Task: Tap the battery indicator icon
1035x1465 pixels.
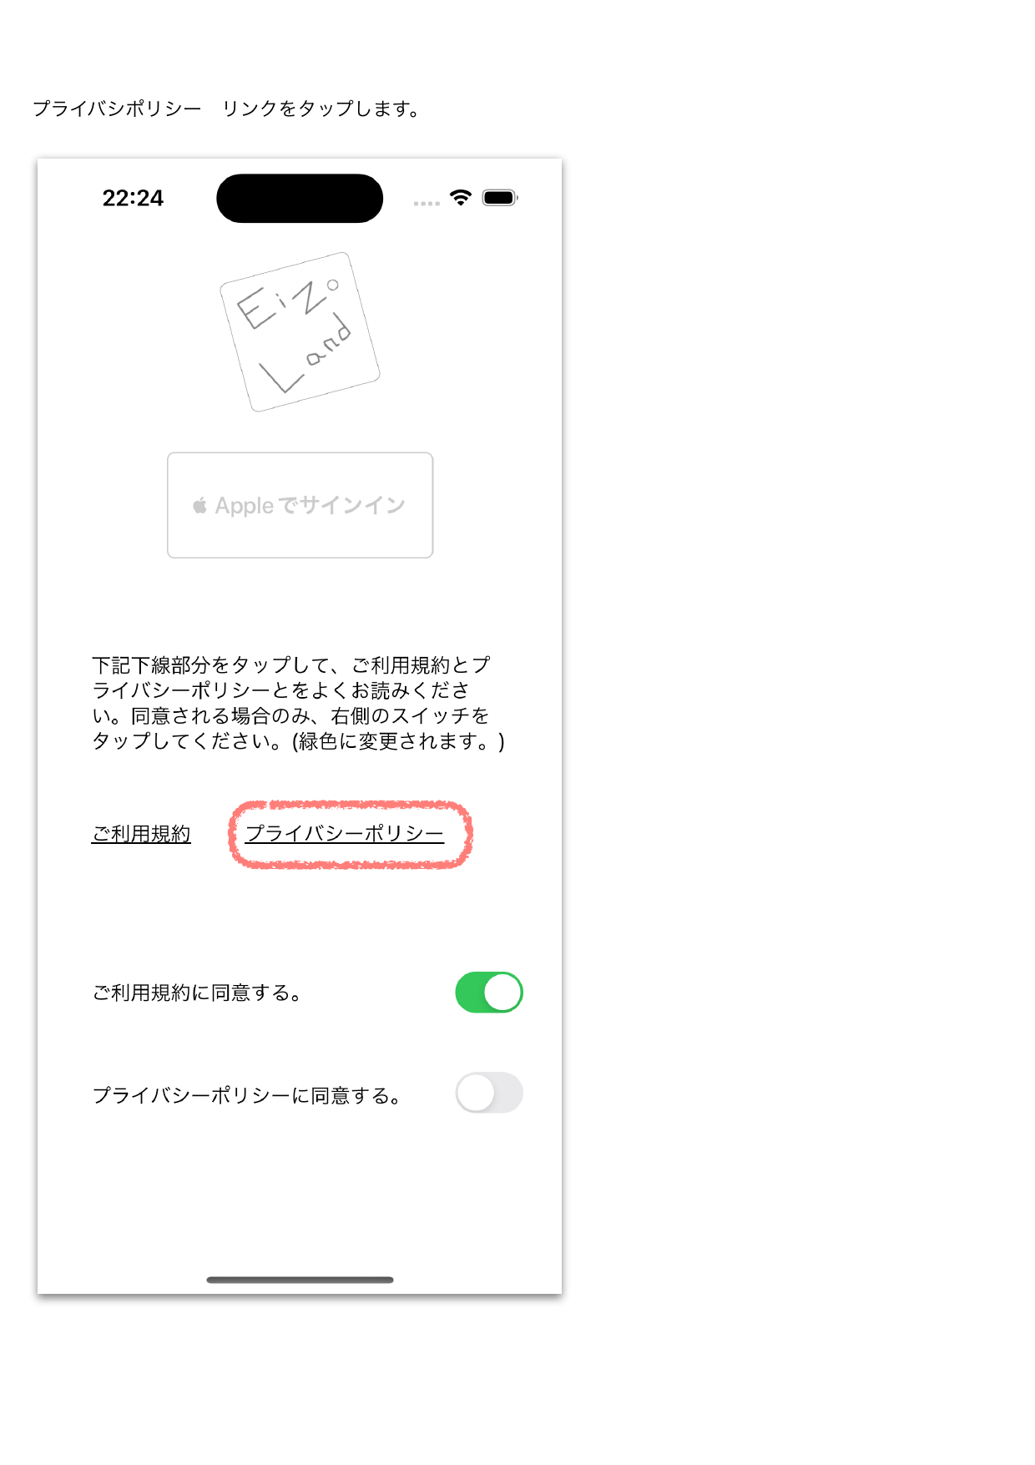Action: pos(500,198)
